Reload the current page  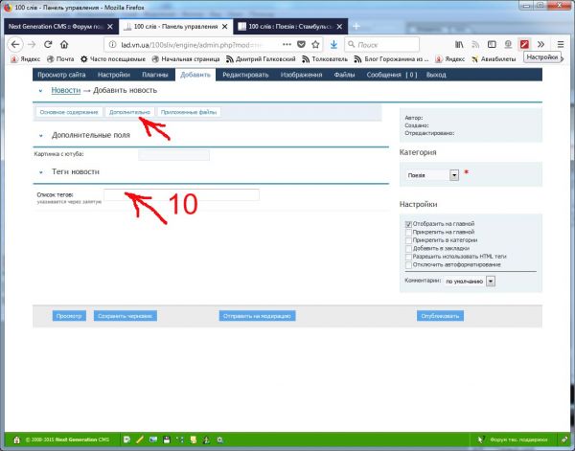[48, 45]
